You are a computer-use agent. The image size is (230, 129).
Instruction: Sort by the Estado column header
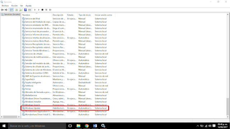tap(72, 15)
